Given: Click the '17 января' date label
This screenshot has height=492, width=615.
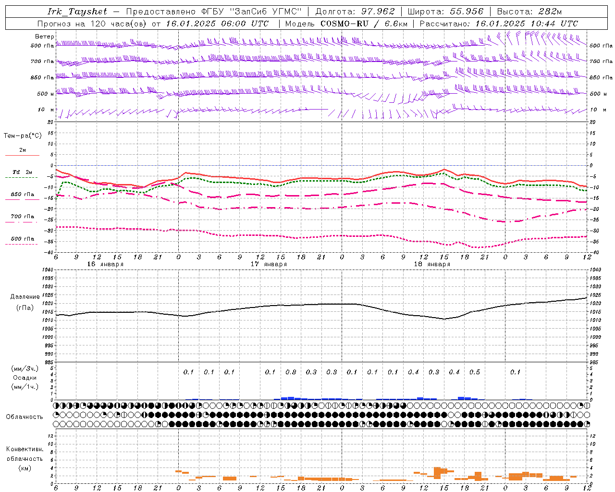Looking at the screenshot, I should coord(269,264).
